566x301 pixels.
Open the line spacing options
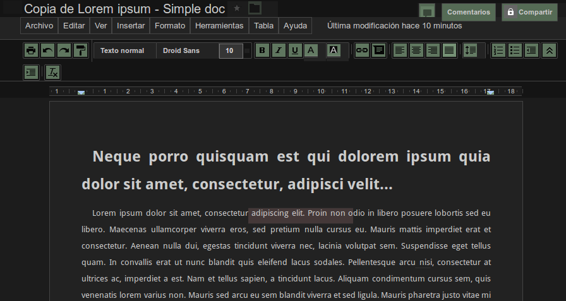point(471,50)
